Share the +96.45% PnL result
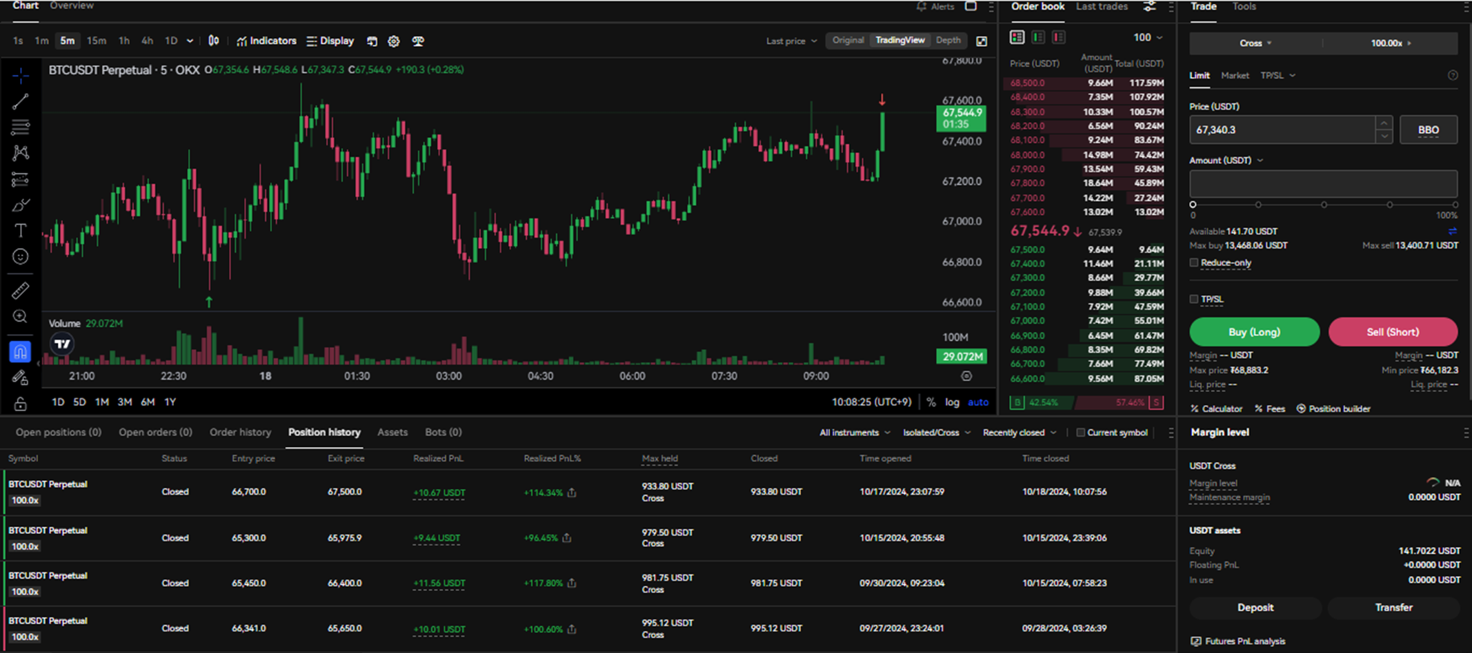 [567, 538]
